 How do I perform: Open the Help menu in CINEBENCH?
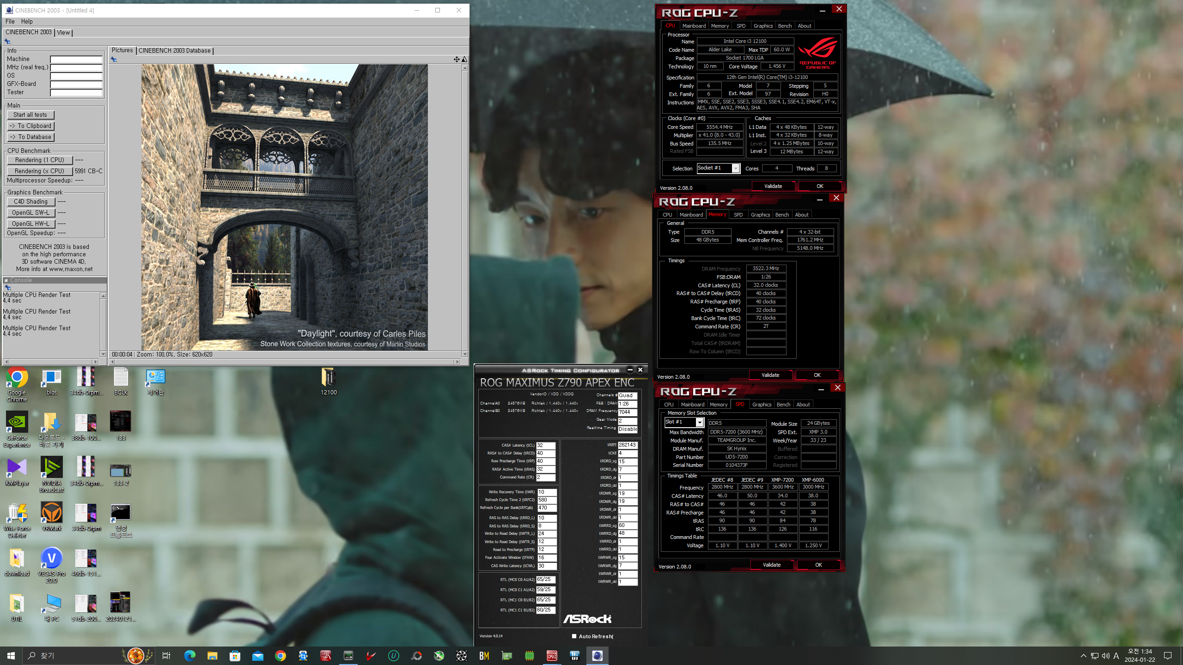tap(27, 21)
